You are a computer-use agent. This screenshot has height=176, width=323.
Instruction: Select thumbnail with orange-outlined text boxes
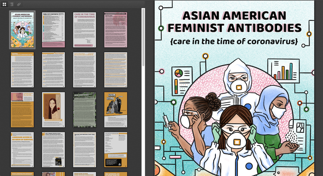click(x=116, y=70)
